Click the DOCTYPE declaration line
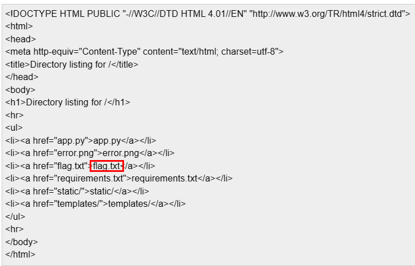This screenshot has height=266, width=415. click(x=207, y=14)
